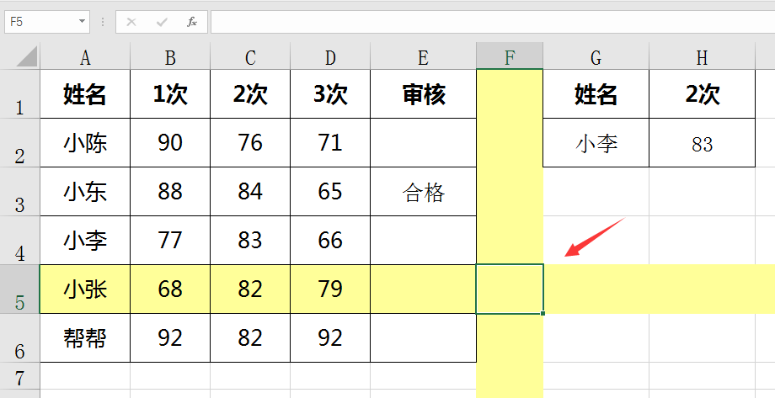This screenshot has width=775, height=398.
Task: Click the cell with value 66
Action: [x=330, y=241]
